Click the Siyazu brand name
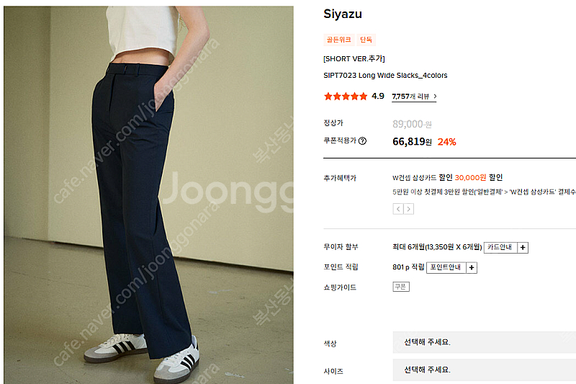Screen dimensions: 576x384 pos(343,14)
